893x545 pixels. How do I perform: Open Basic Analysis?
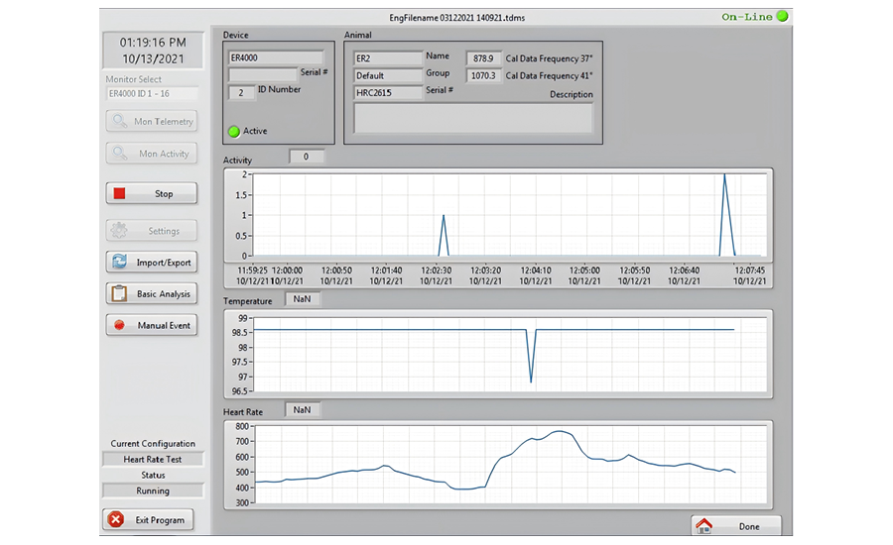coord(152,293)
